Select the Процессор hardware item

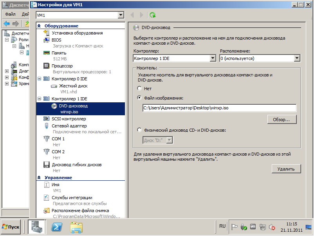click(62, 66)
